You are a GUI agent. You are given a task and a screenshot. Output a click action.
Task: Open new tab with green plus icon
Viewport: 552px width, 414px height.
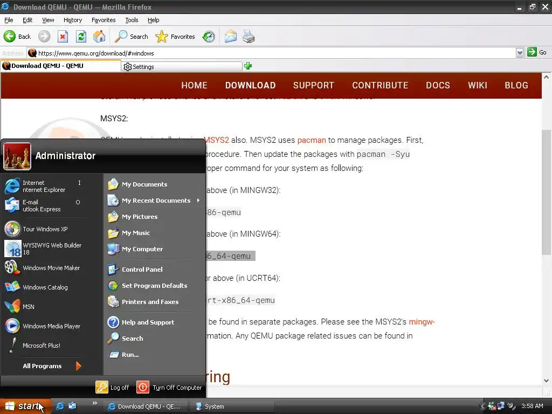click(x=248, y=66)
